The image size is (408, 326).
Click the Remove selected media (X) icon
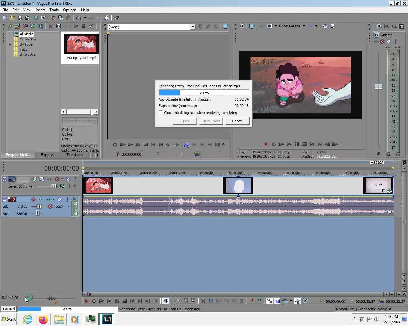coord(50,26)
